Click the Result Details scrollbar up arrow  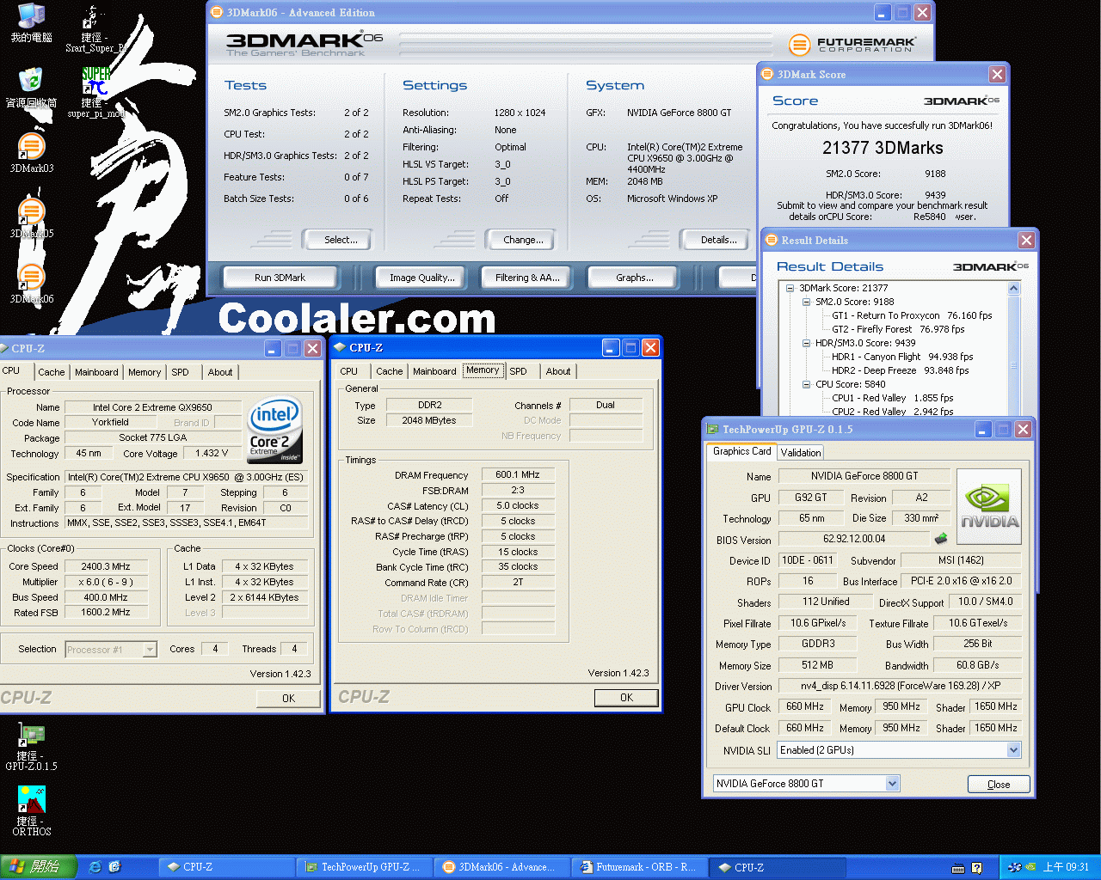1013,288
